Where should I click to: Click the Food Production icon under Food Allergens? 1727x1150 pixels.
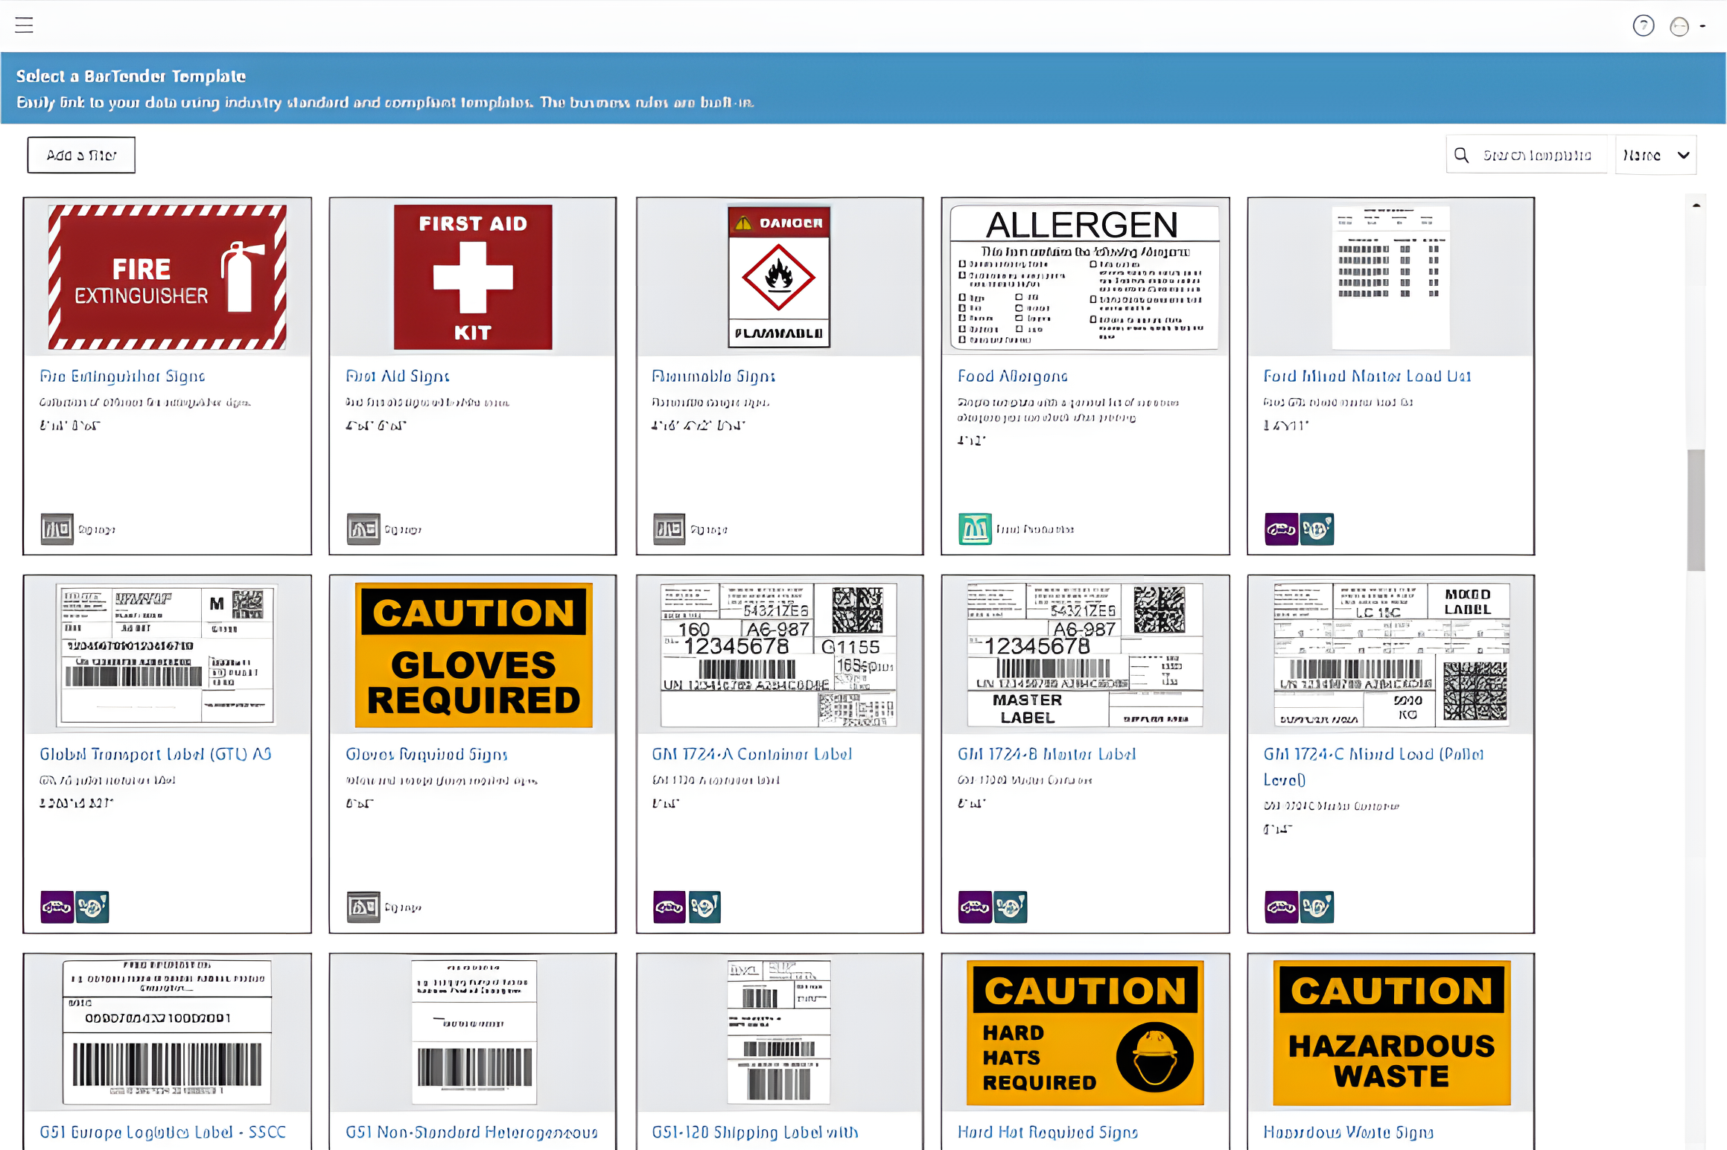pos(975,529)
